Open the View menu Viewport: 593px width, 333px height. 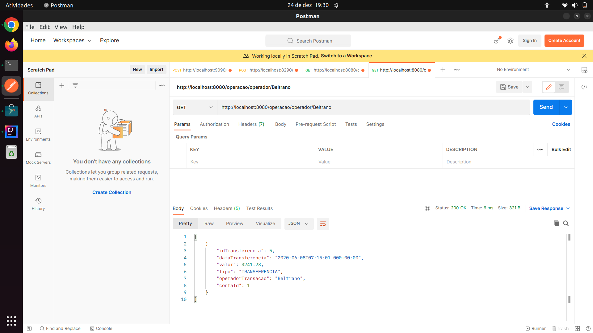[x=61, y=27]
